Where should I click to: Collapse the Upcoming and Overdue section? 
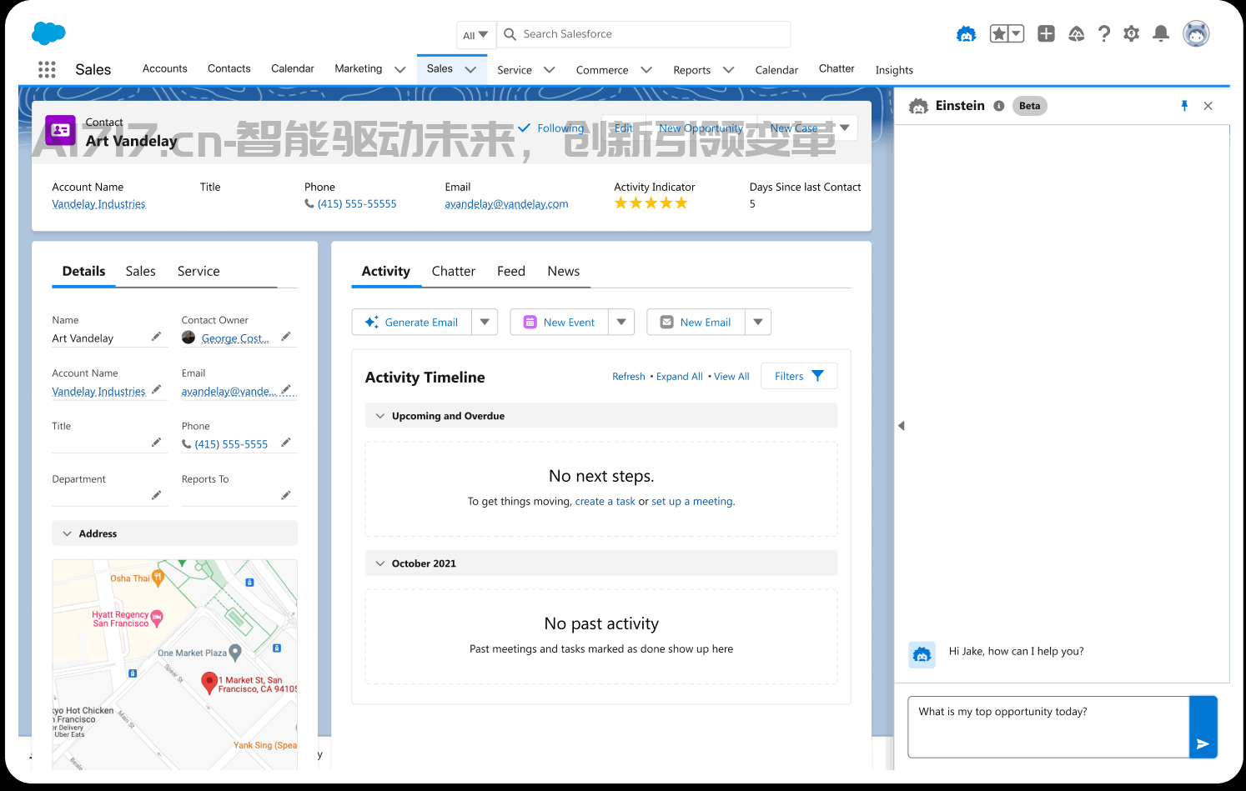pyautogui.click(x=380, y=416)
